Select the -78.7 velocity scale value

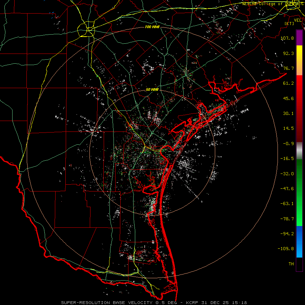coord(287,219)
